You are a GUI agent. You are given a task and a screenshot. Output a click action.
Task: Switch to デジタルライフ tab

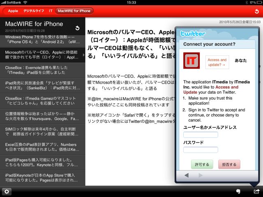click(34, 11)
